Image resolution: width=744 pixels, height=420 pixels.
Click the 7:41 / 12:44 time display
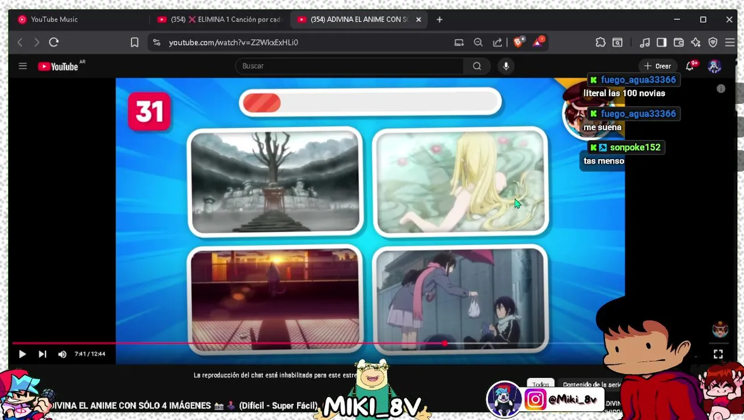click(90, 354)
